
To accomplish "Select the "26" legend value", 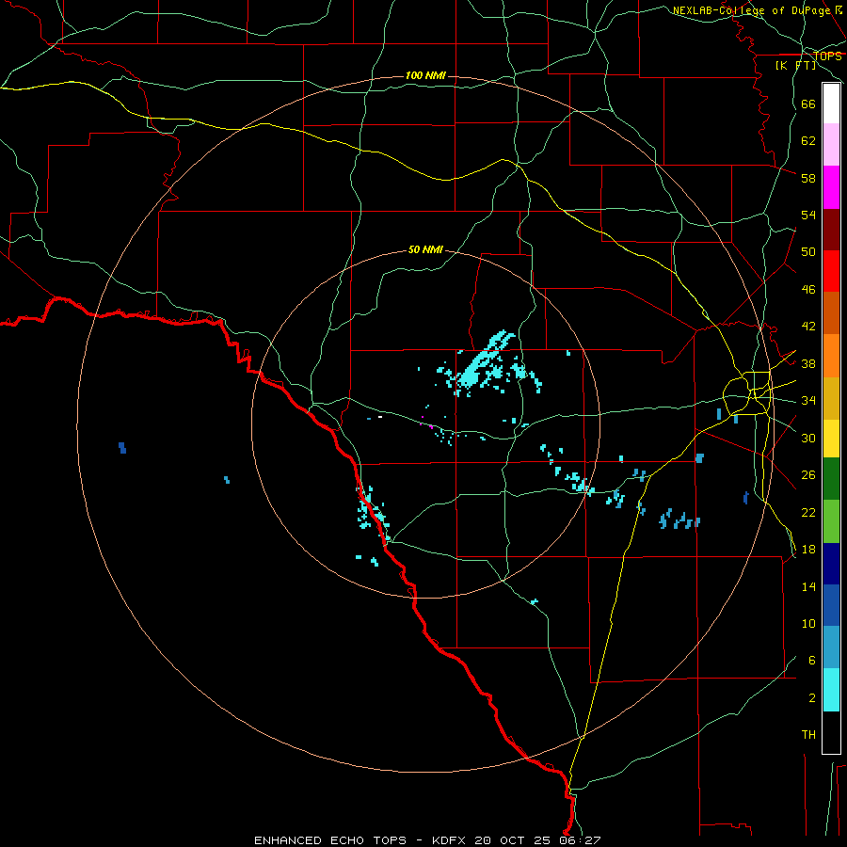I will tap(808, 475).
